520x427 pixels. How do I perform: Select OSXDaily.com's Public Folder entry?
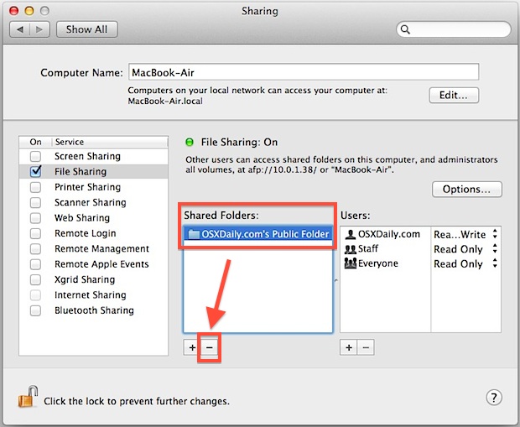257,234
